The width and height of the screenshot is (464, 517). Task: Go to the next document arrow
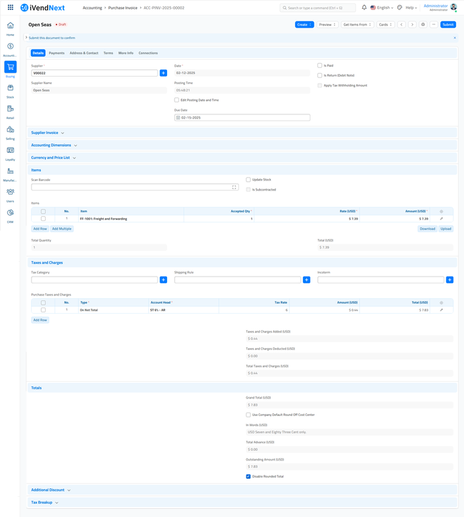coord(411,24)
